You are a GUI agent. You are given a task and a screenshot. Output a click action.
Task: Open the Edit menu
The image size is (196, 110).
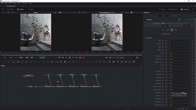[6, 3]
